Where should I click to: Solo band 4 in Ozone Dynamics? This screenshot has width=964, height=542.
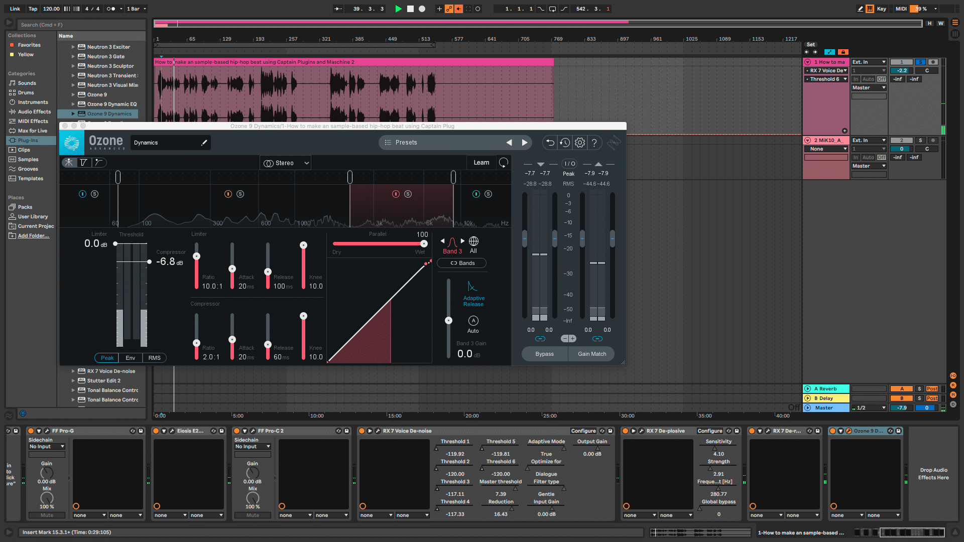(x=488, y=194)
